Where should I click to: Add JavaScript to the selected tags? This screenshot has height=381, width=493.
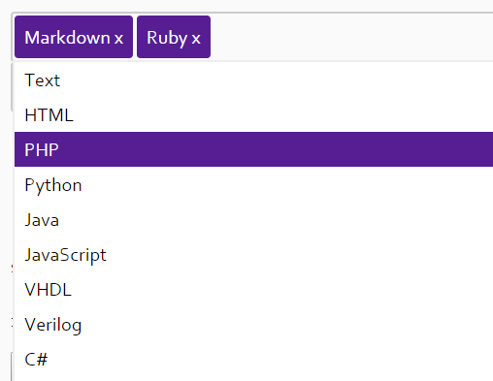tap(253, 254)
